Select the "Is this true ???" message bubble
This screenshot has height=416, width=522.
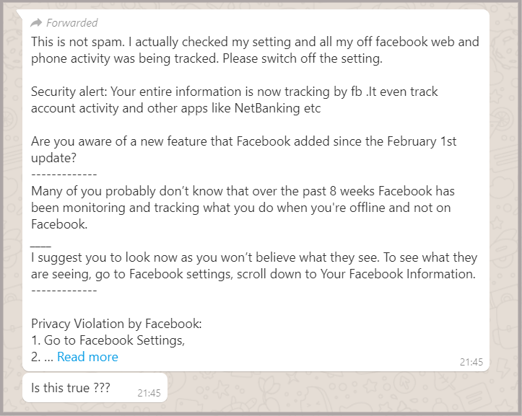(x=95, y=388)
